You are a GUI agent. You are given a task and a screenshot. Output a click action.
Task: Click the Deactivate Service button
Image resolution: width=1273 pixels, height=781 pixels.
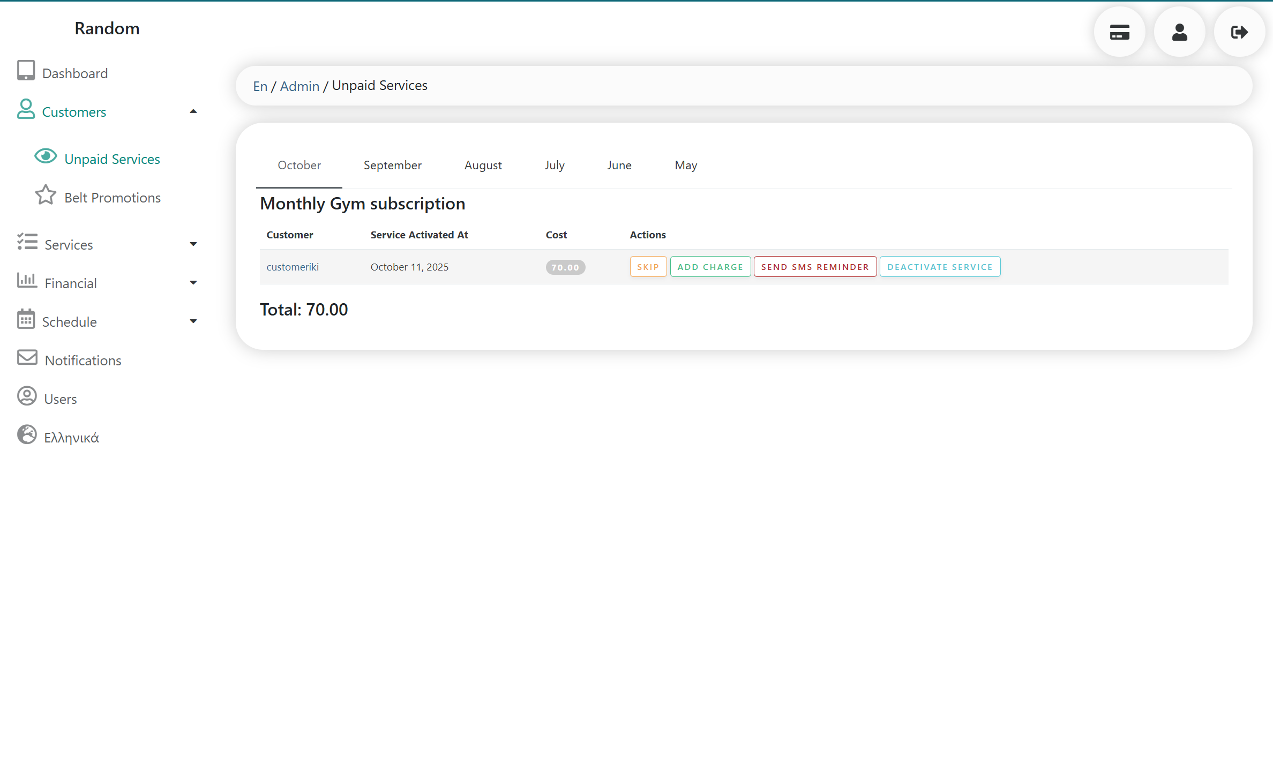[x=939, y=267]
